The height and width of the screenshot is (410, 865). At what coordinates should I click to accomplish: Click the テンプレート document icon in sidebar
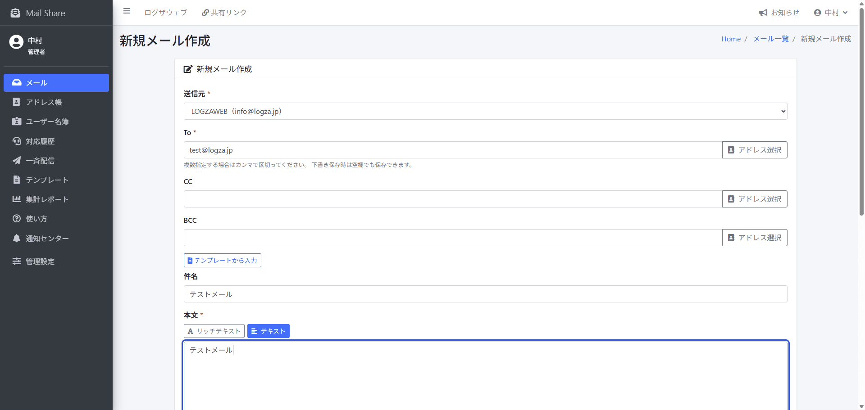(x=17, y=180)
